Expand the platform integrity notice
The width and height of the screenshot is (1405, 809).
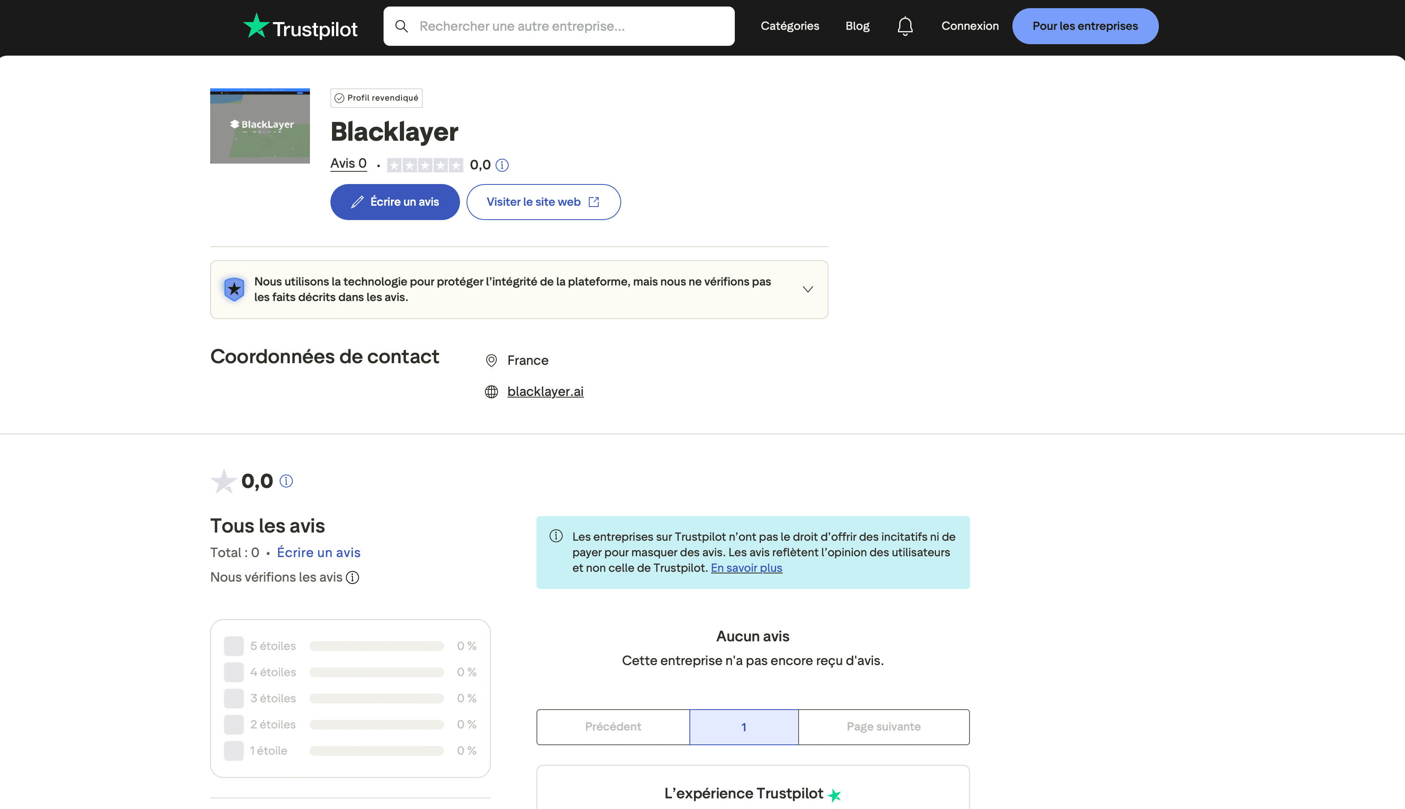[808, 289]
